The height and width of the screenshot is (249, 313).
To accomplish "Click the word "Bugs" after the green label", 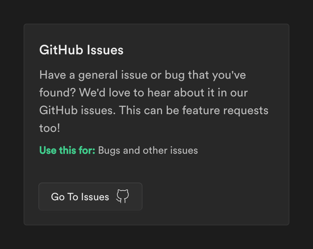I will coord(109,150).
